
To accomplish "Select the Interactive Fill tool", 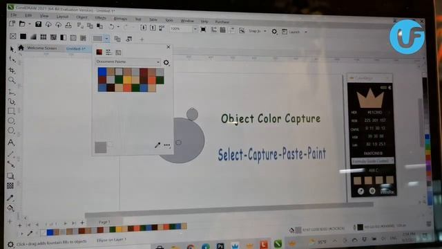I will tap(10, 208).
